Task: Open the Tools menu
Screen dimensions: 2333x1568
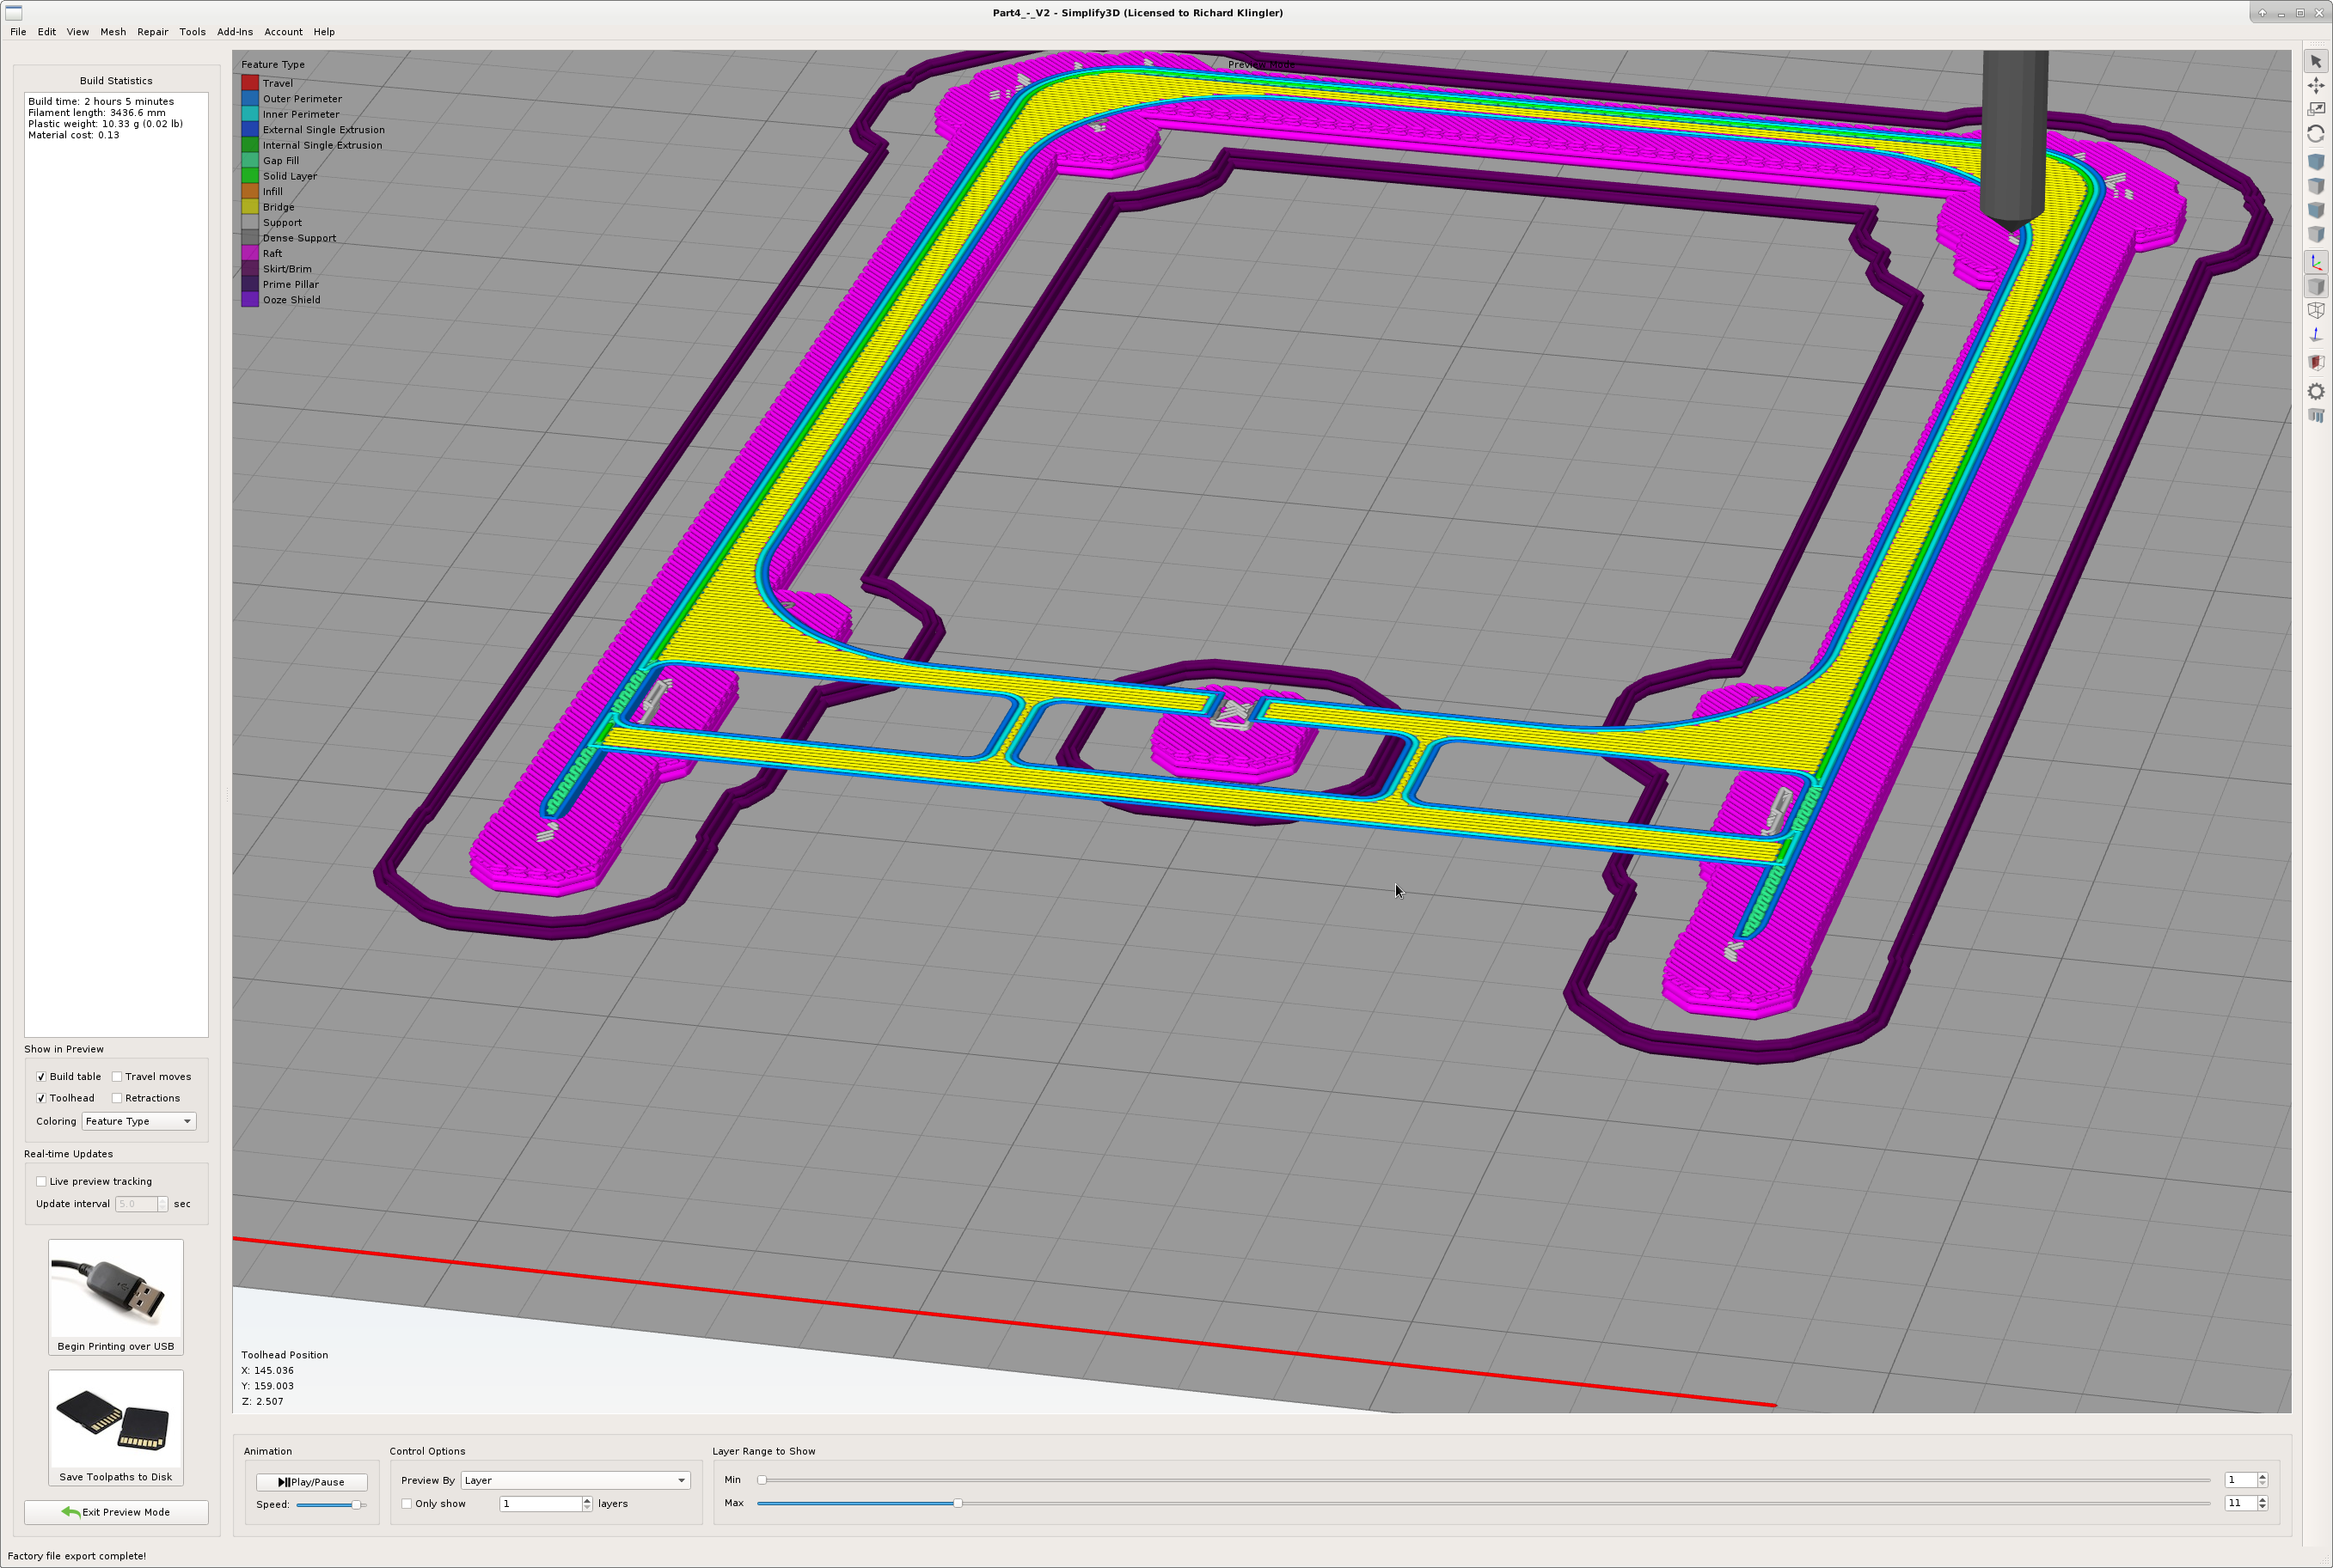Action: pos(192,32)
